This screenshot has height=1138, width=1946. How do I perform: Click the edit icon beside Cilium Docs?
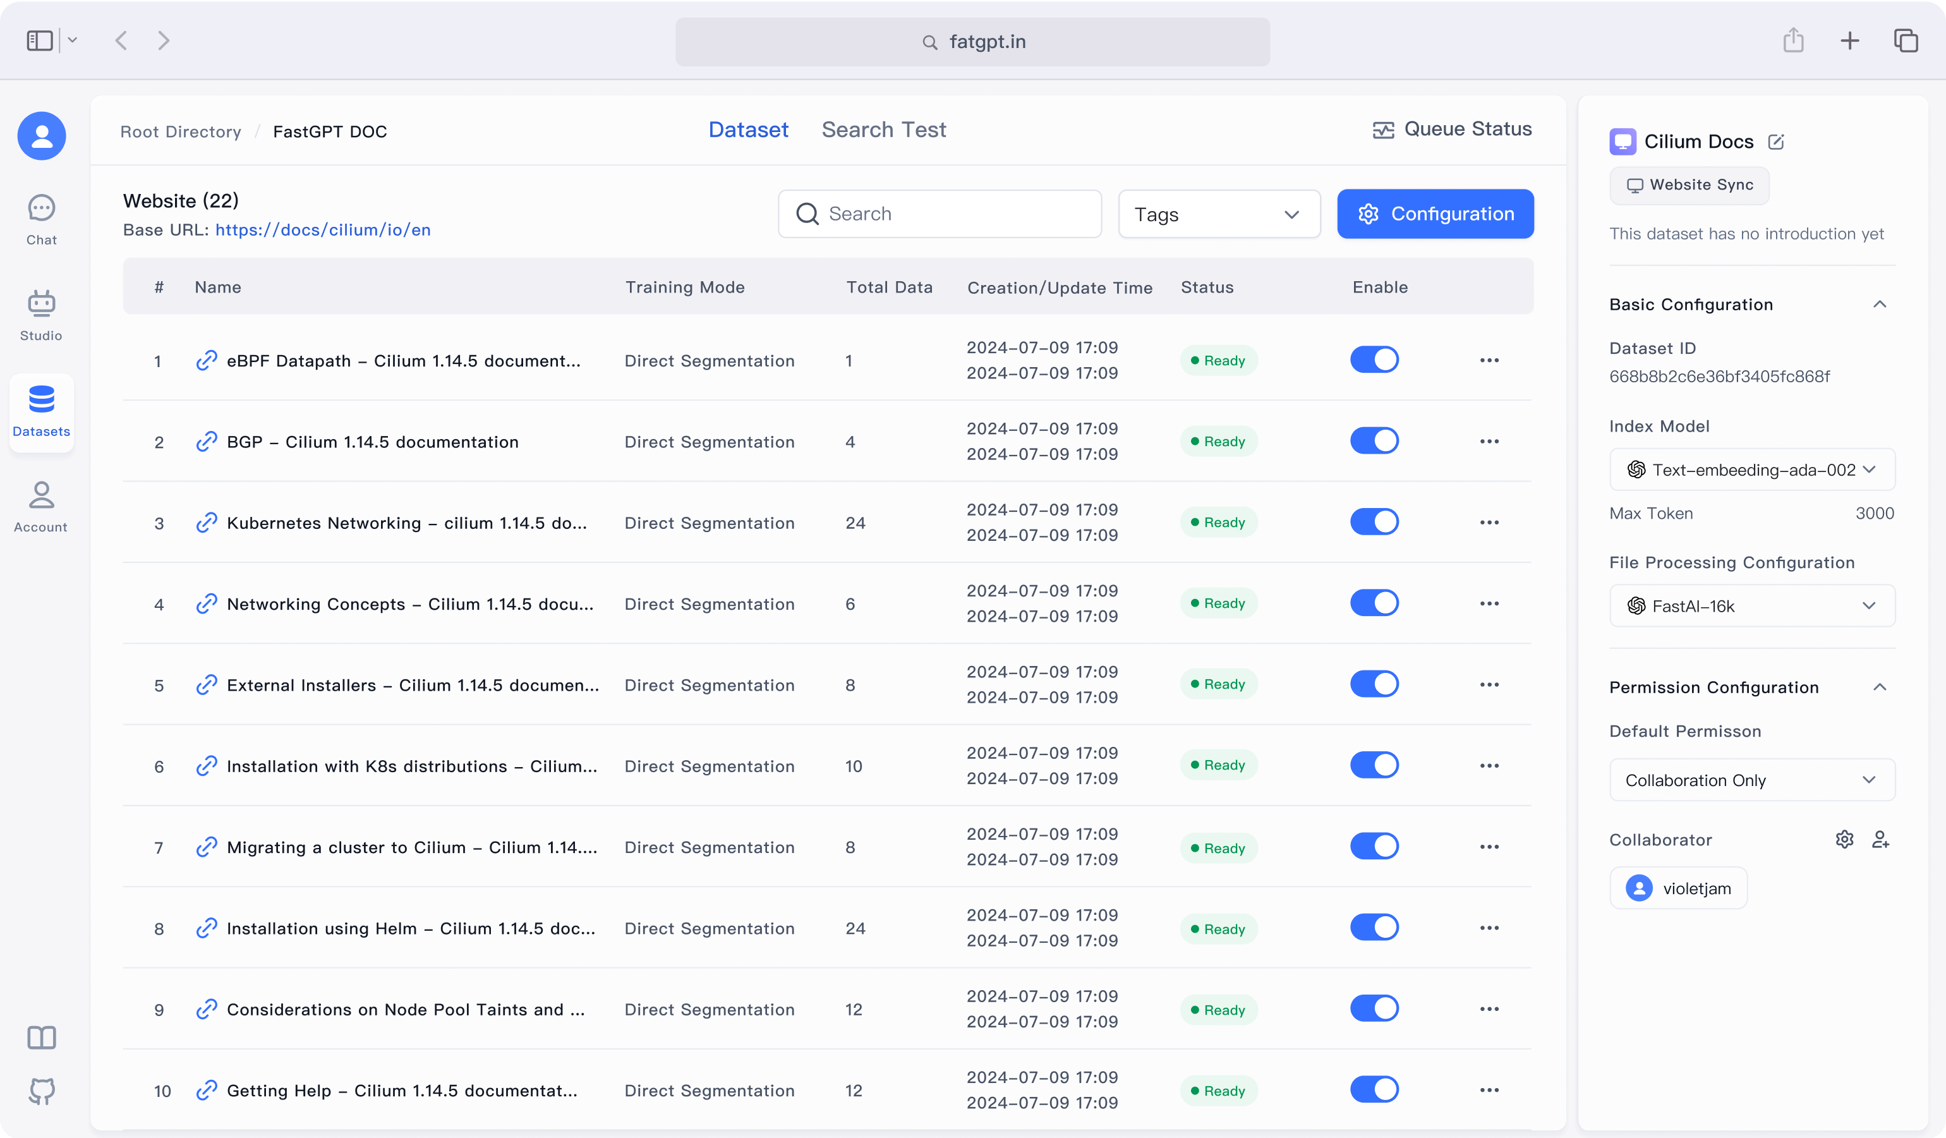pyautogui.click(x=1776, y=142)
